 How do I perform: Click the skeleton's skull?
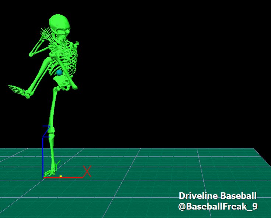(60, 28)
